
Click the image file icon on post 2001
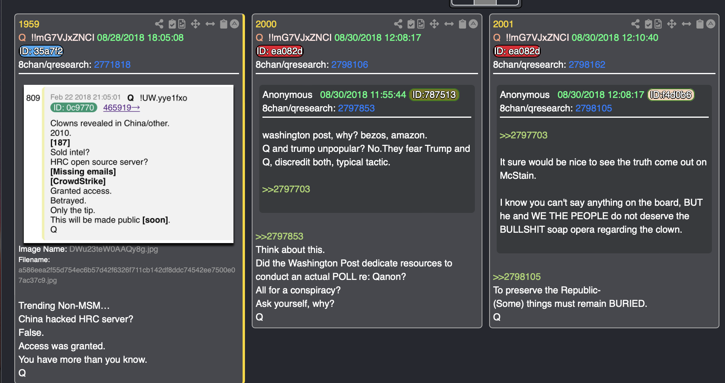pos(658,24)
